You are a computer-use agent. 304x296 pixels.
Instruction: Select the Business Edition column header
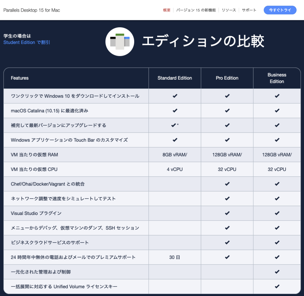click(x=277, y=78)
